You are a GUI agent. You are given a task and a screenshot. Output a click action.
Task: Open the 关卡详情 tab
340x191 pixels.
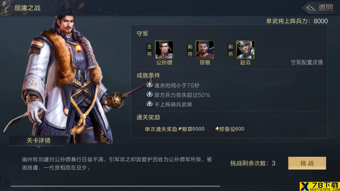coord(38,140)
